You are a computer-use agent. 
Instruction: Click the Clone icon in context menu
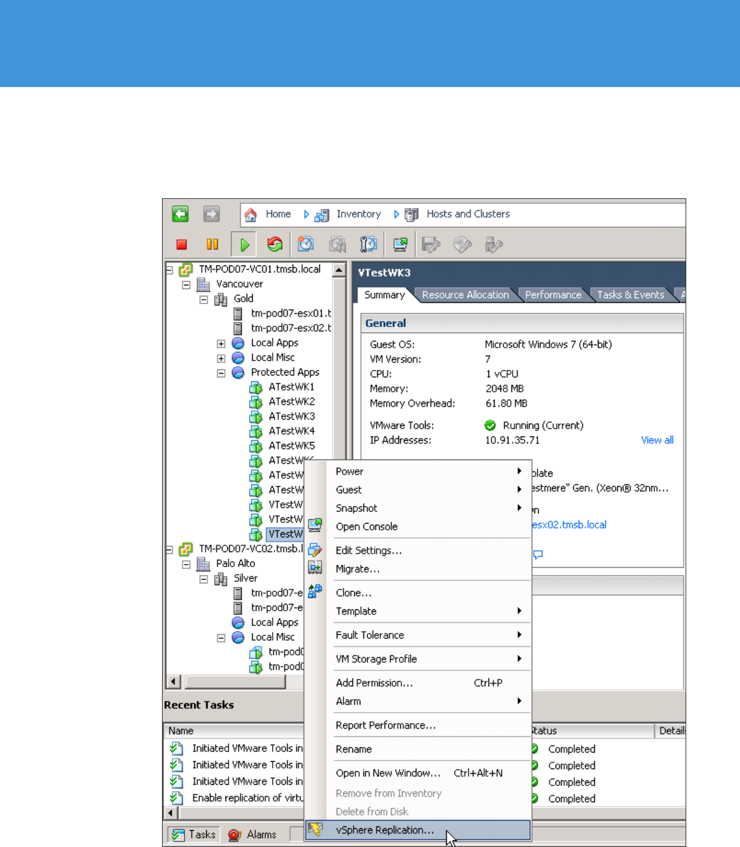[315, 591]
